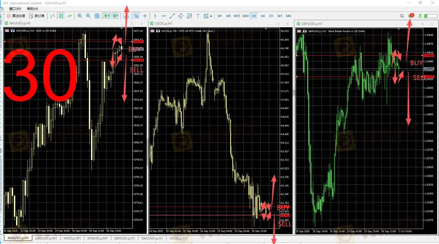Viewport: 439px width, 244px height.
Task: Click '30 Sep 19:00' on XAUUSD time axis
Action: click(x=114, y=231)
